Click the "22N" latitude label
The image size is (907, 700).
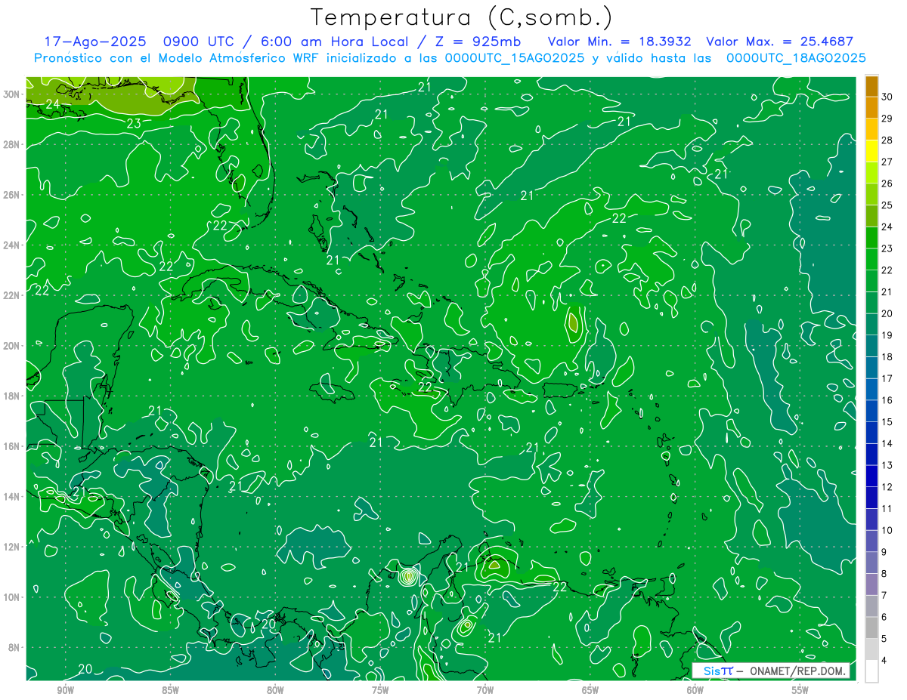click(x=11, y=295)
